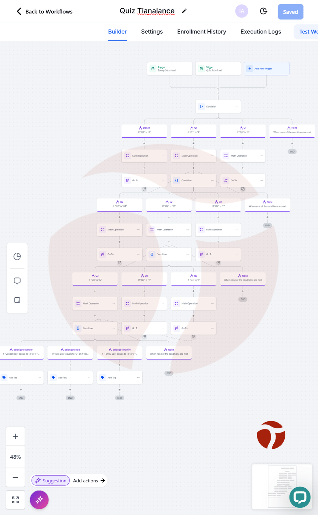Open the comments speech bubble icon

[x=17, y=281]
